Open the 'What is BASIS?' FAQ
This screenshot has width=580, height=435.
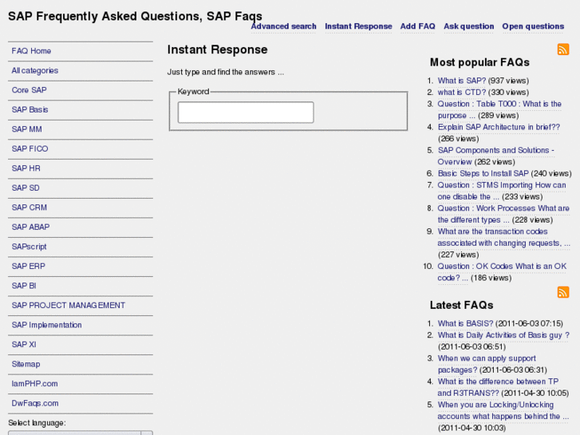click(465, 323)
